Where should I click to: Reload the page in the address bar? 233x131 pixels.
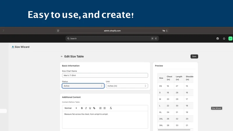(x=167, y=31)
